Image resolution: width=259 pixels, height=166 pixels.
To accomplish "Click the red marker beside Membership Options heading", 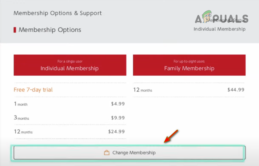I will coord(15,30).
